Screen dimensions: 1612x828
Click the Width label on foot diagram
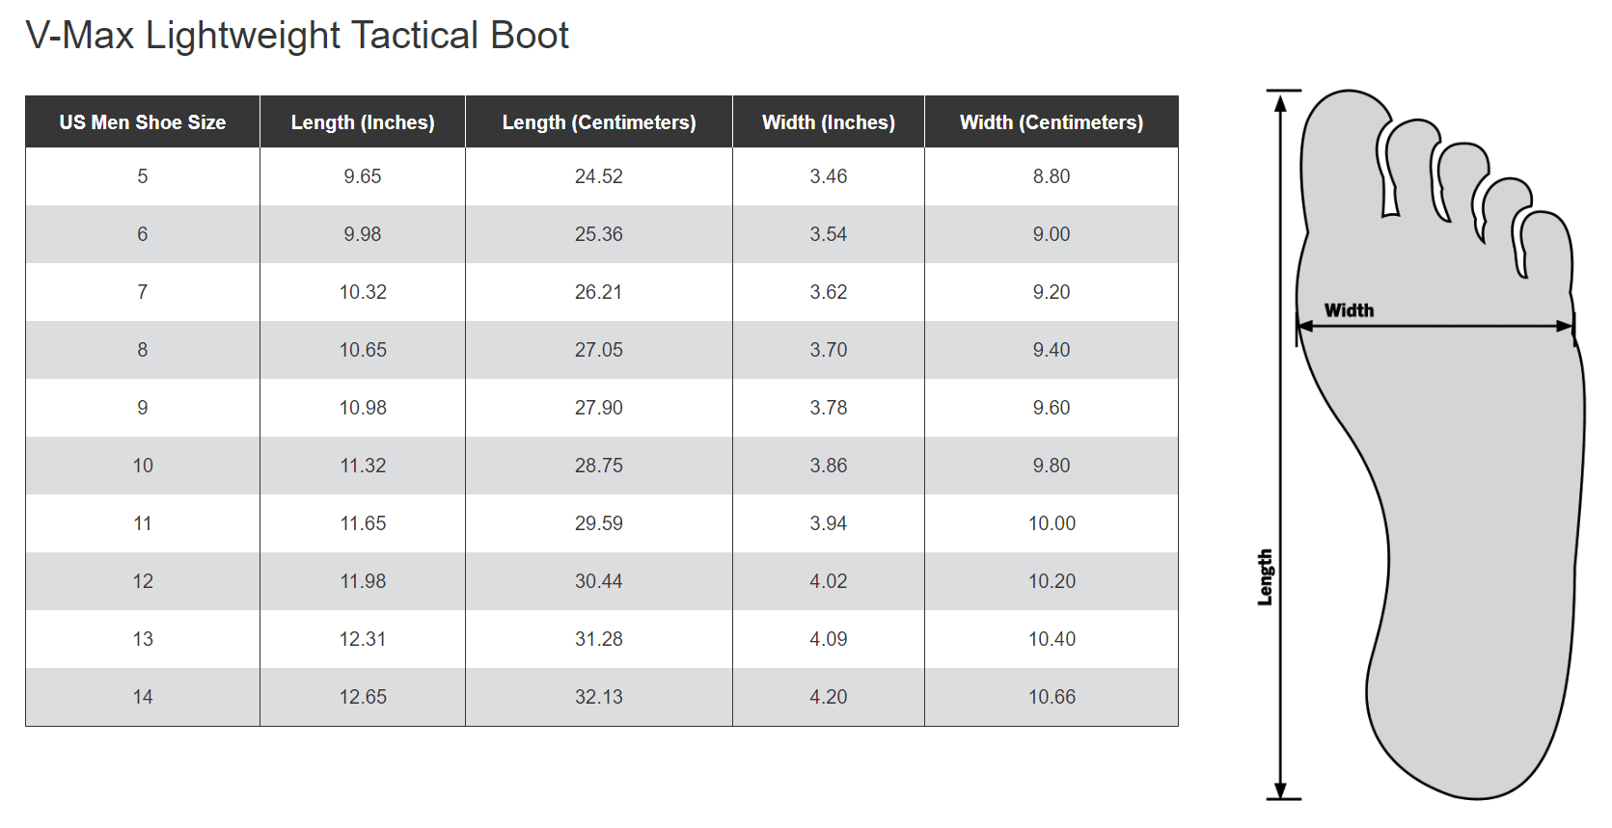pyautogui.click(x=1349, y=310)
